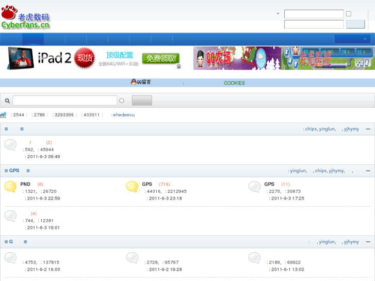Click the last post date 2011-6-3 22:59
This screenshot has width=375, height=281.
(x=43, y=199)
